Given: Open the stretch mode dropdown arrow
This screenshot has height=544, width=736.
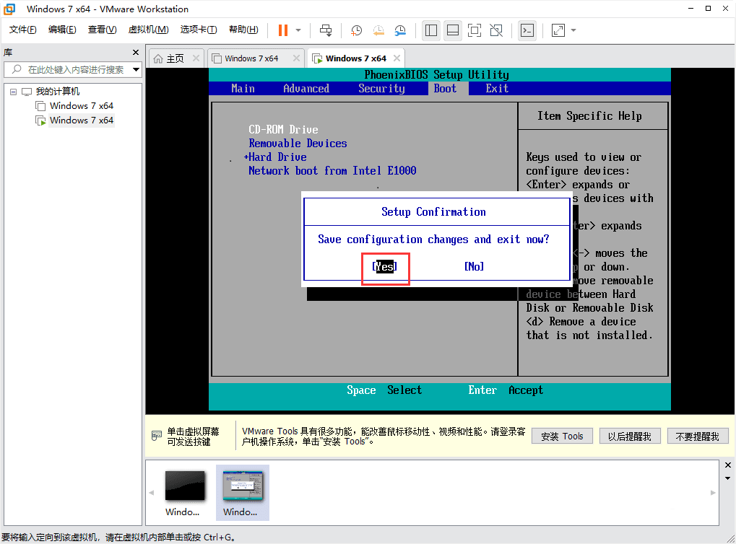Looking at the screenshot, I should (x=573, y=30).
